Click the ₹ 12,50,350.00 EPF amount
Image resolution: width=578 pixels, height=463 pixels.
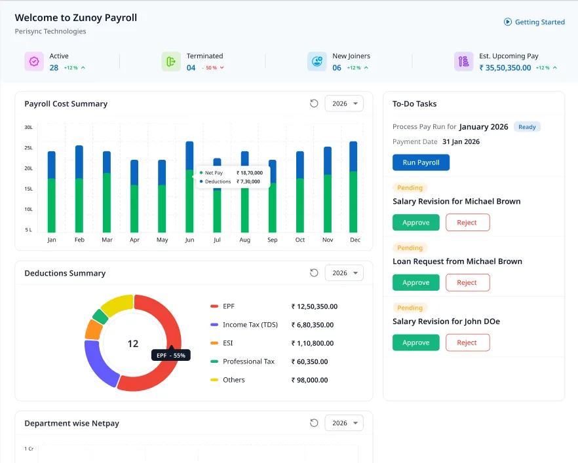point(315,306)
